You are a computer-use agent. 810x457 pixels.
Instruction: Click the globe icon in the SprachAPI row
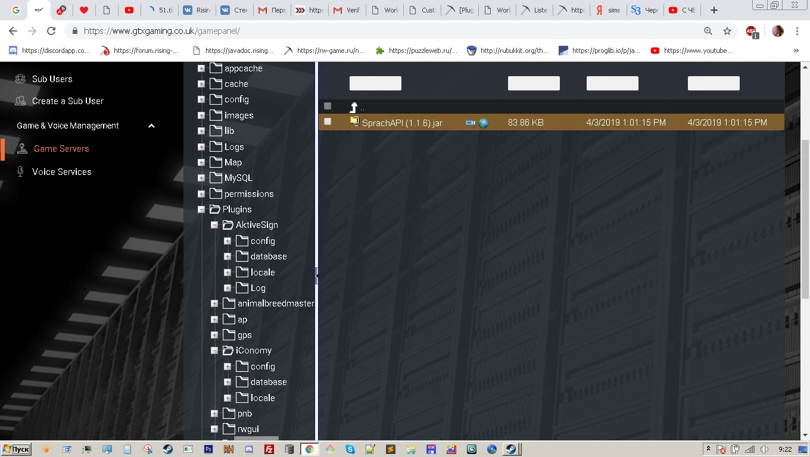point(484,123)
